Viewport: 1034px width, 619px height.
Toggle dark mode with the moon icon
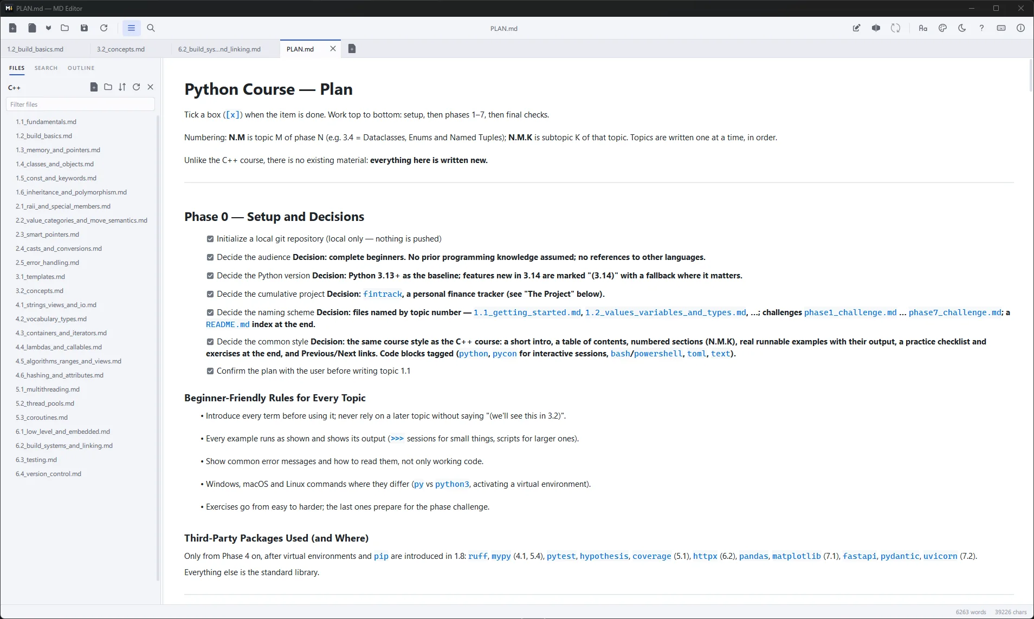[962, 28]
